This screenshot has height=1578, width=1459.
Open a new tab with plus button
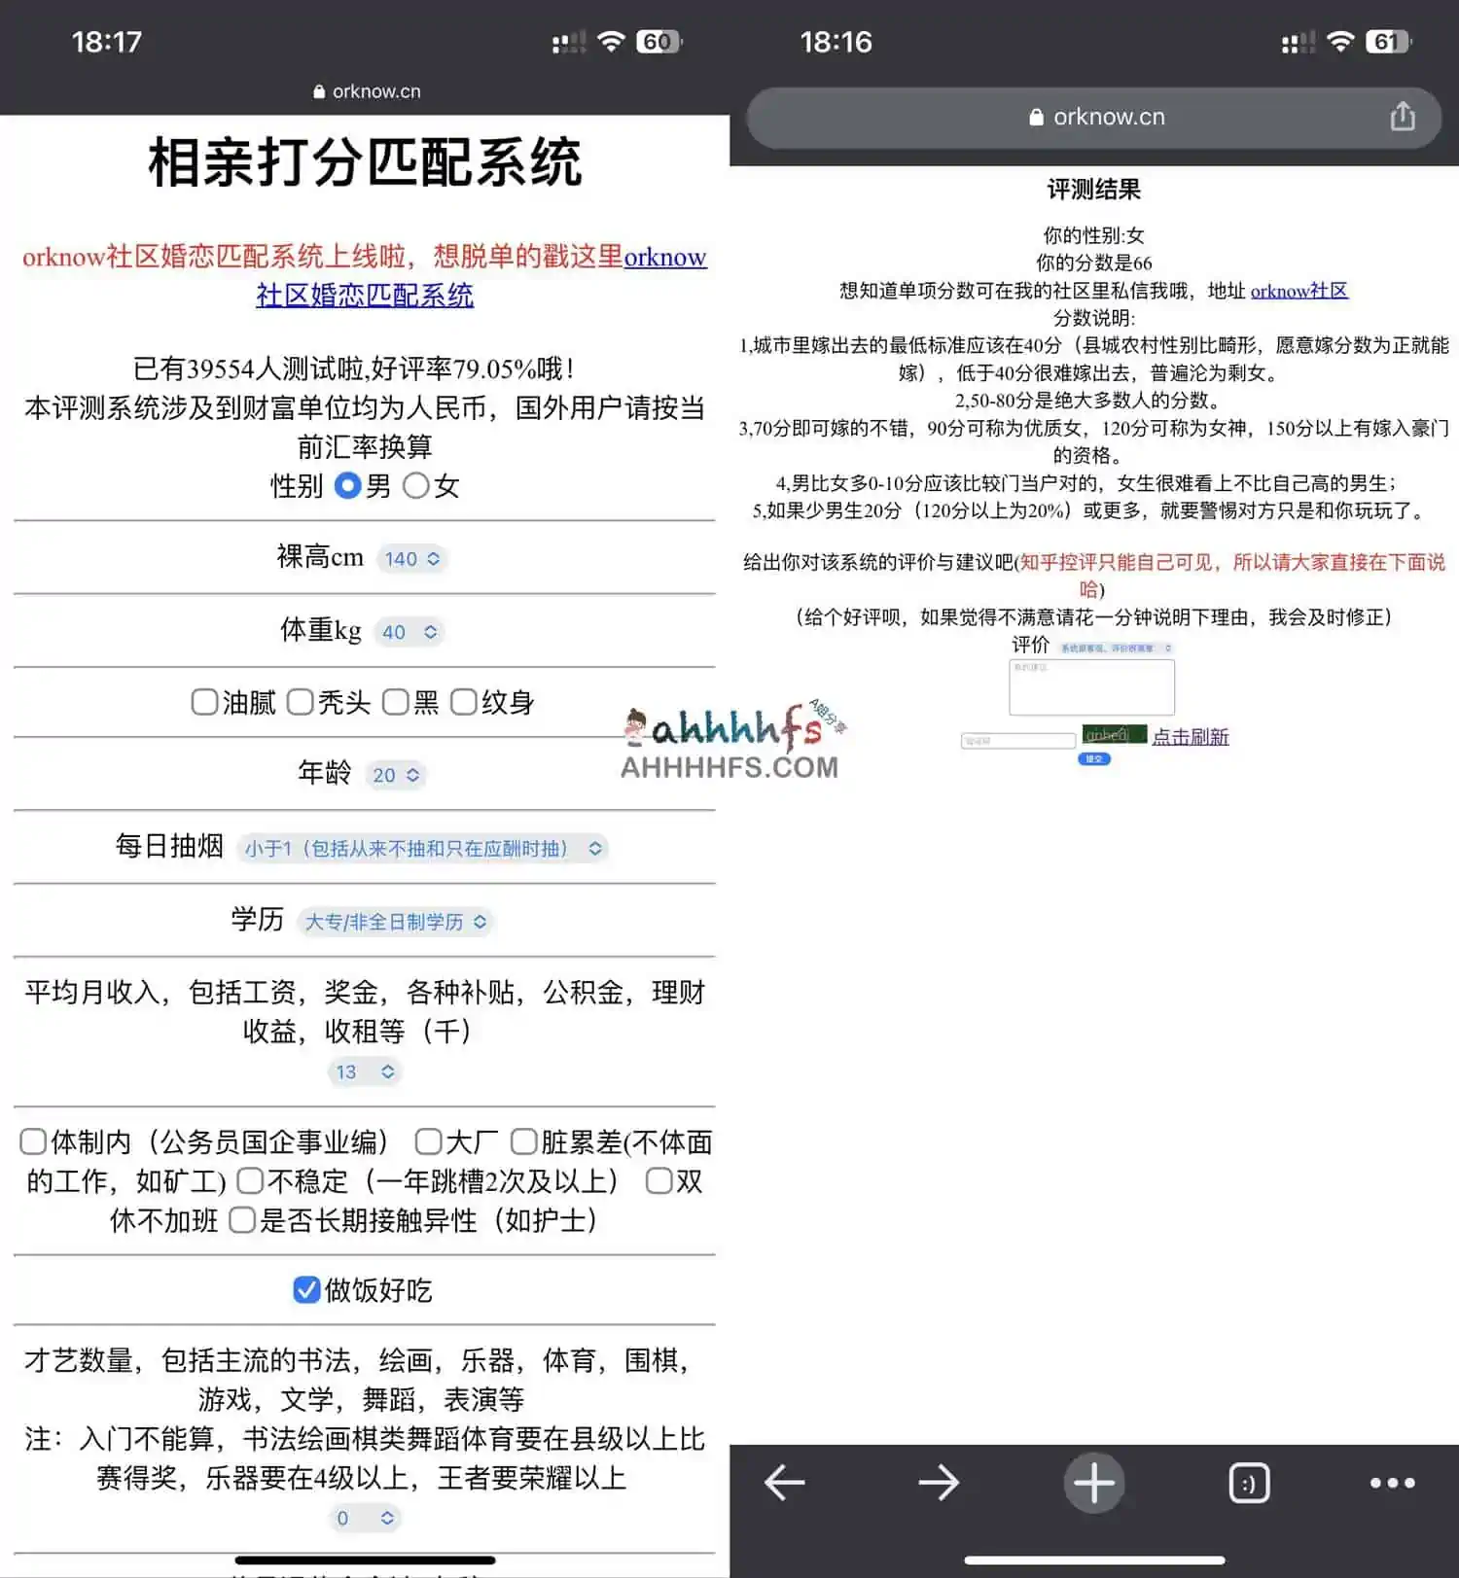point(1093,1483)
